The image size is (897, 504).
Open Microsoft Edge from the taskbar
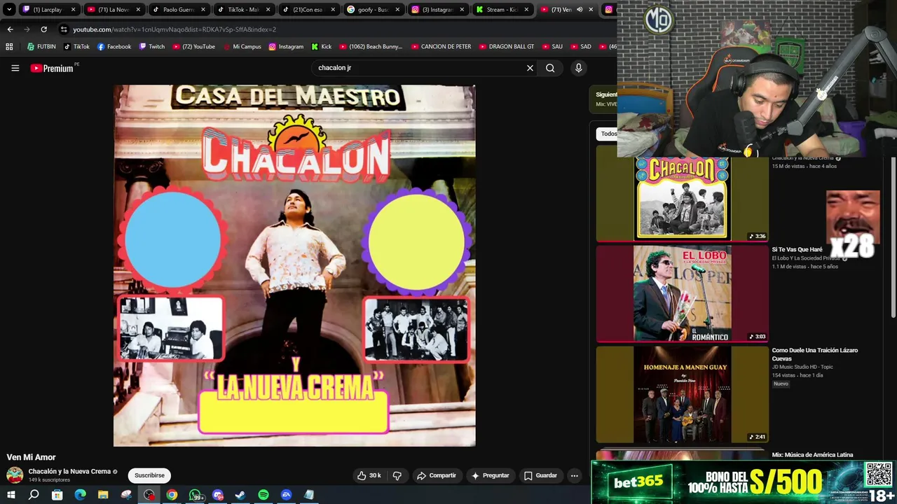tap(80, 495)
